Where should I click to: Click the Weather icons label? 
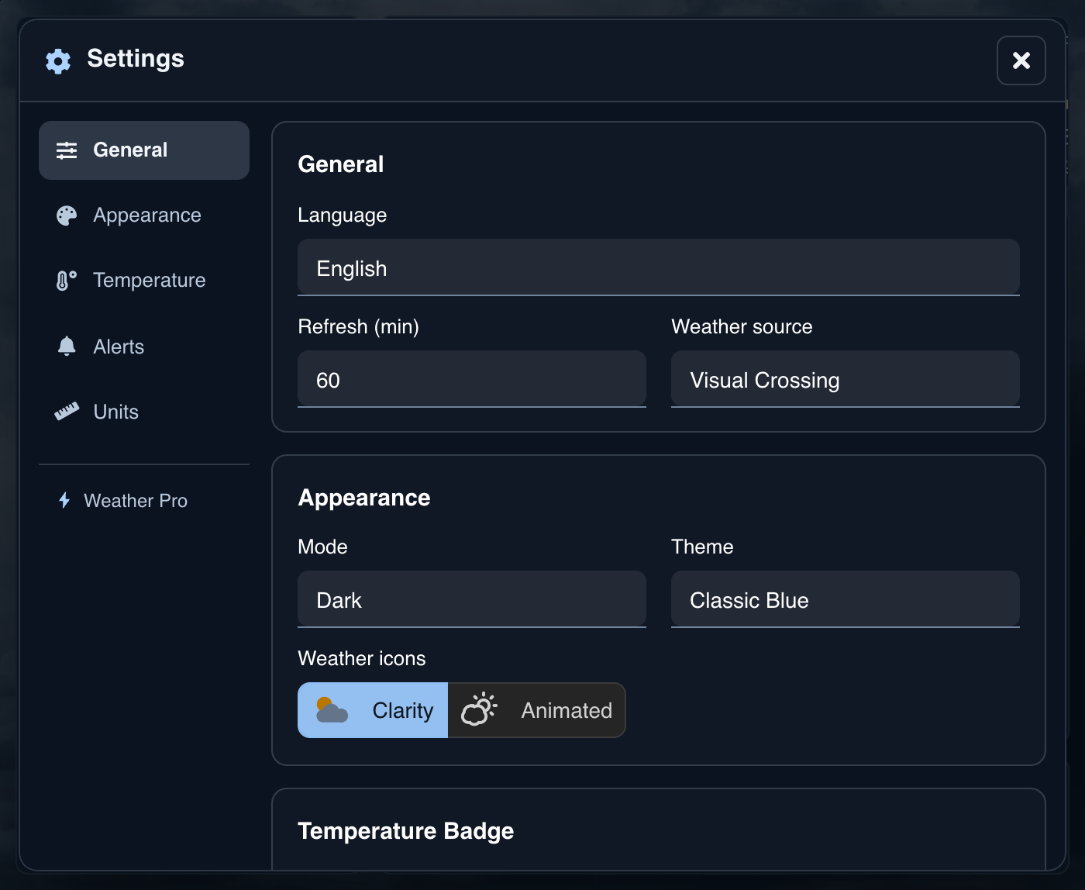coord(362,659)
